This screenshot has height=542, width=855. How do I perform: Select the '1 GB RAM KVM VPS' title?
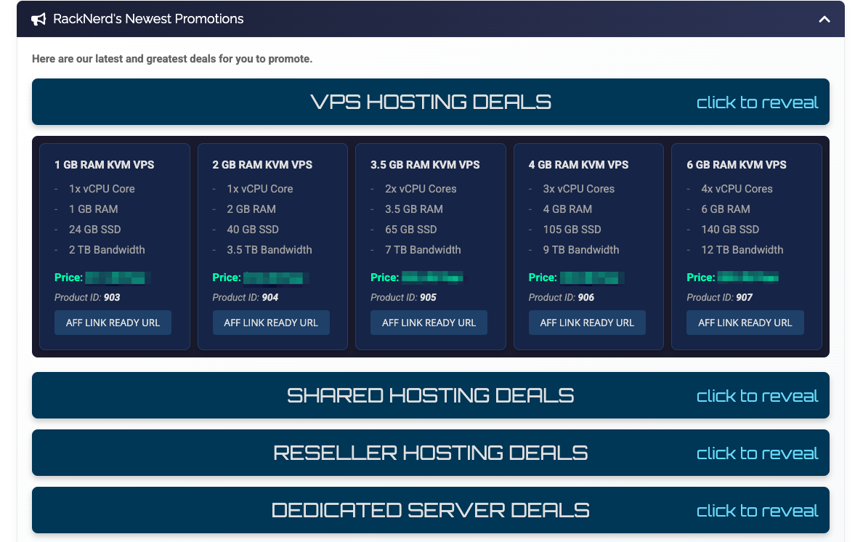104,165
